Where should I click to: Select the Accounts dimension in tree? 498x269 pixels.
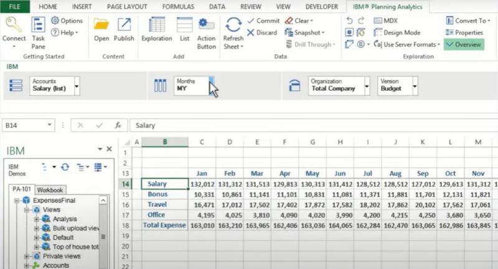55,265
